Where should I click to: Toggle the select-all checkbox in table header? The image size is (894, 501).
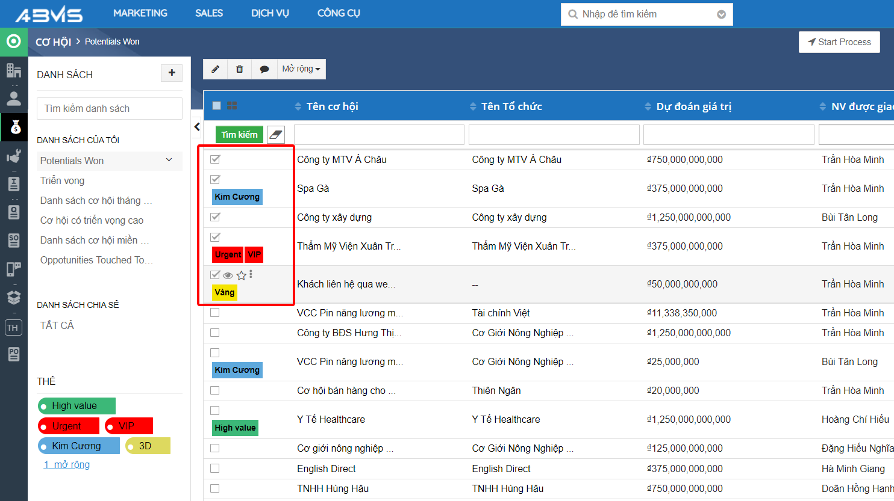[217, 106]
